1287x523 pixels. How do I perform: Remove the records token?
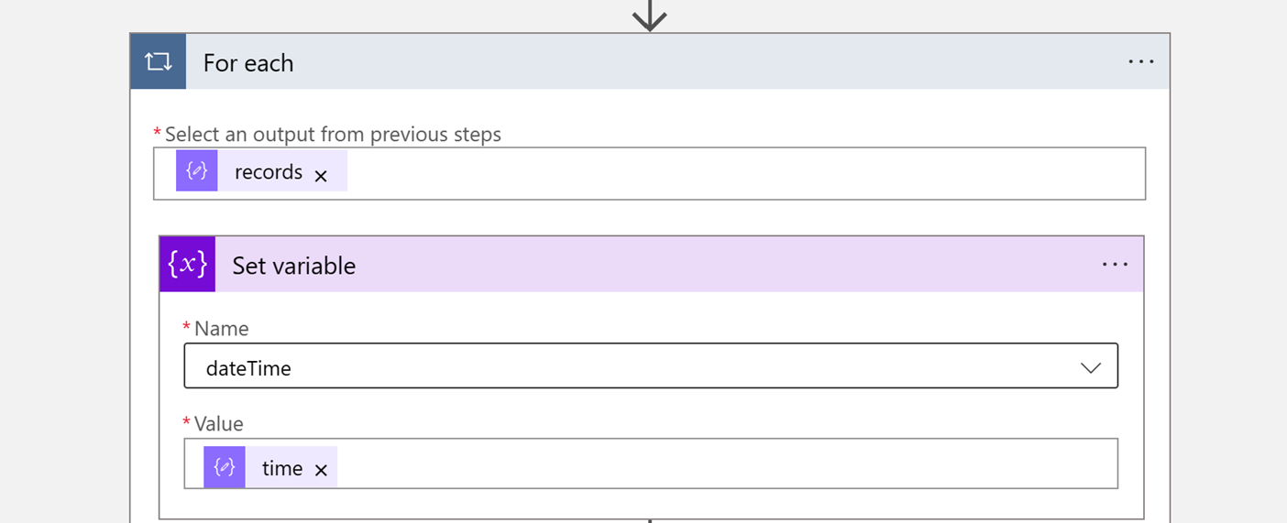(x=321, y=176)
